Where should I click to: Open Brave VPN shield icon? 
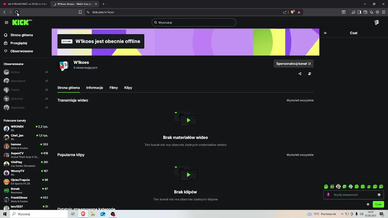(377, 12)
